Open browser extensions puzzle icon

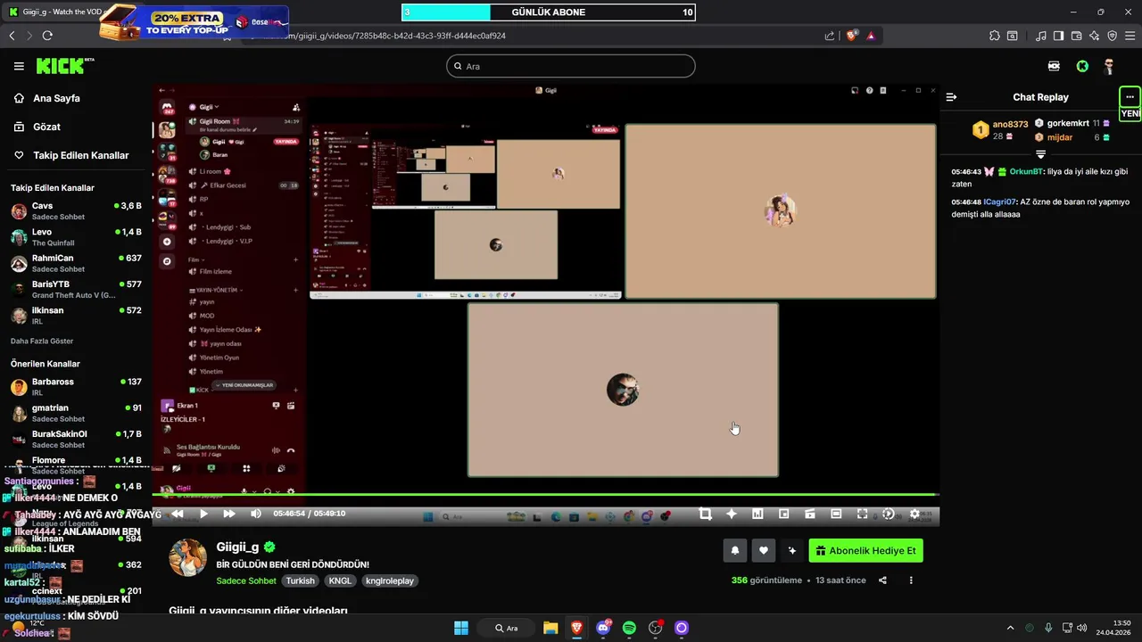995,36
